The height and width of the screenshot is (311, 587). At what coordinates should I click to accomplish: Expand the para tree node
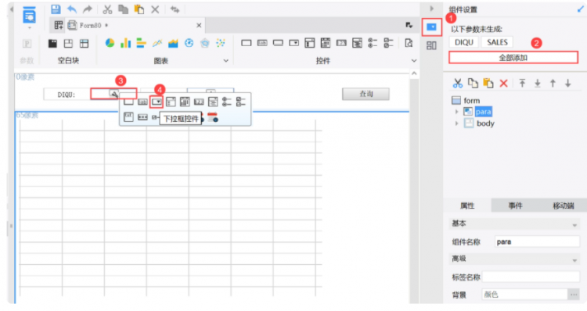pos(456,112)
